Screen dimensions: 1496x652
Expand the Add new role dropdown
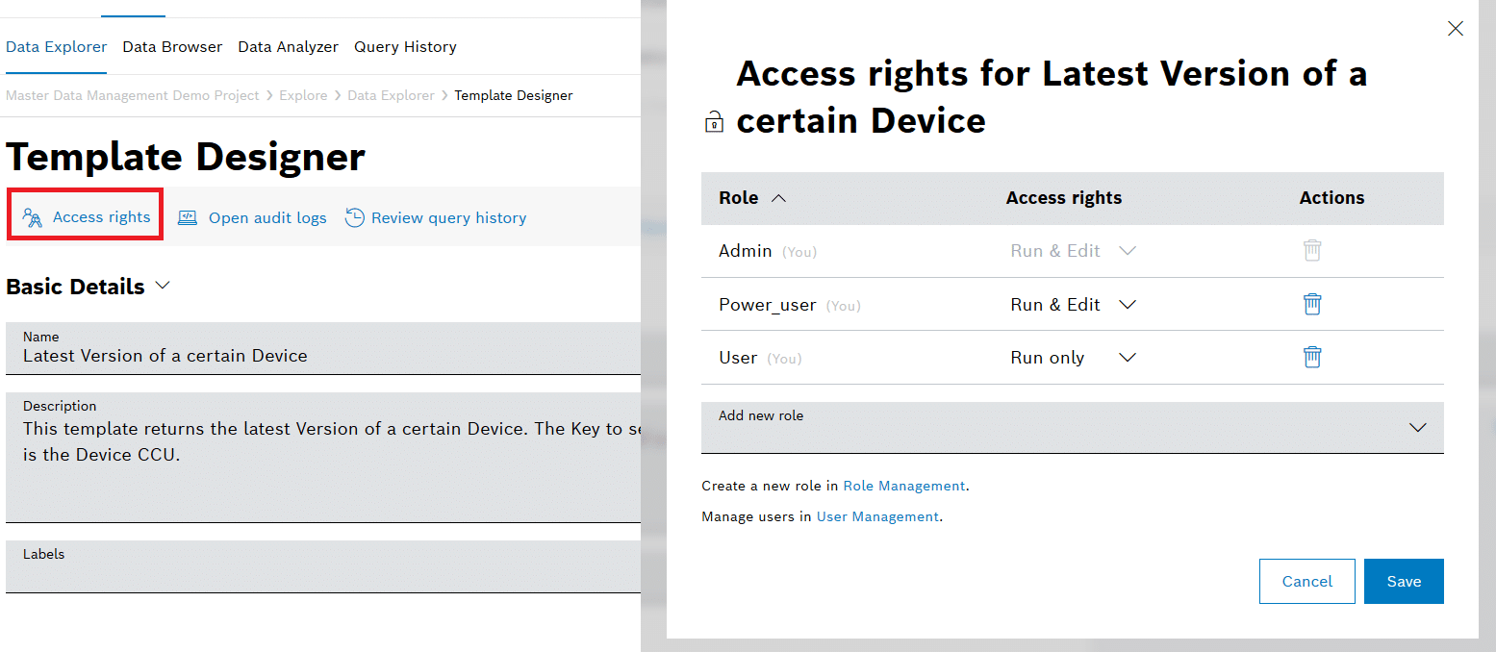(1417, 428)
